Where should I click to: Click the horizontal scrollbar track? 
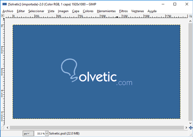click(x=97, y=128)
